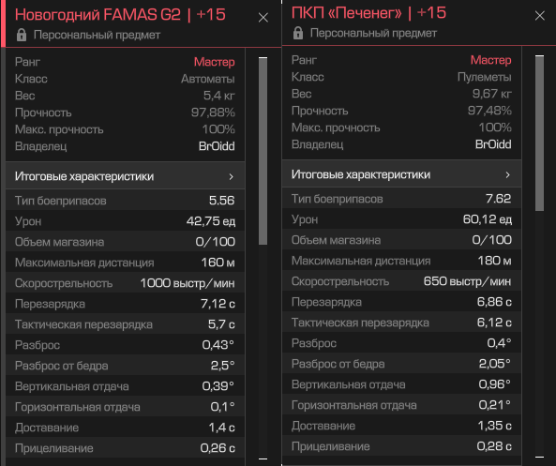Click the FAMAS Урон 42,75 ед row
Screen dimensions: 556x466
coord(126,221)
